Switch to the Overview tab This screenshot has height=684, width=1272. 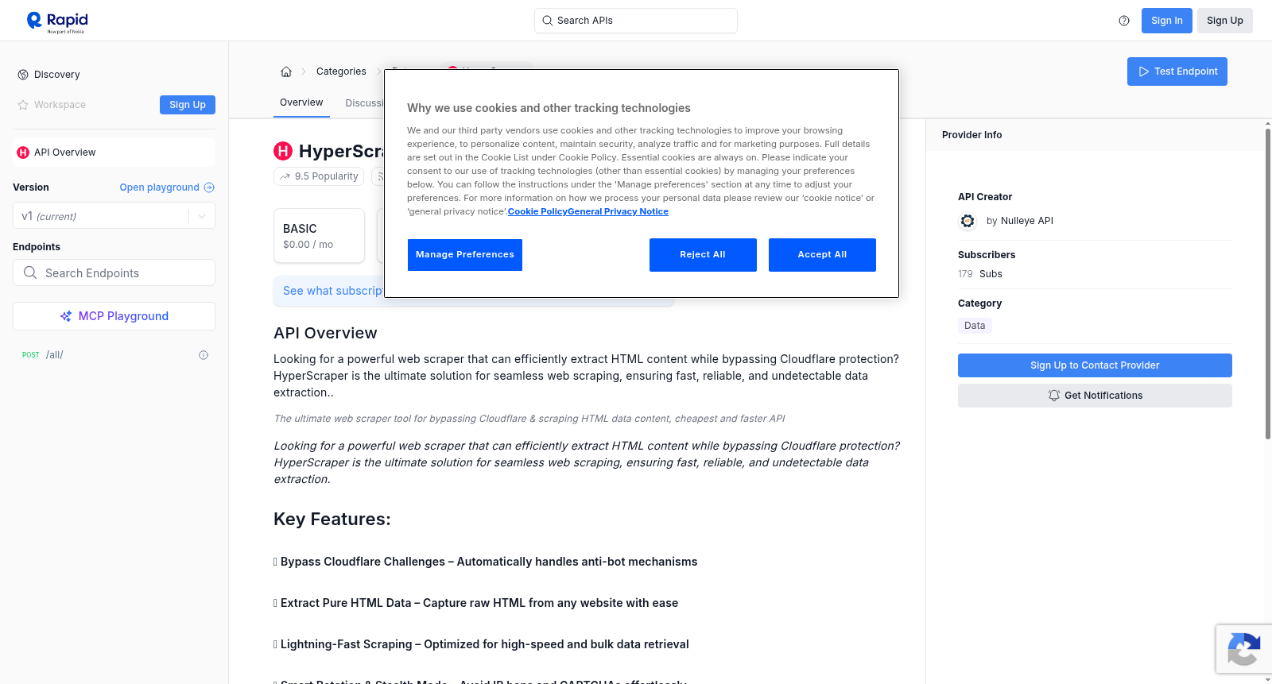pos(301,102)
